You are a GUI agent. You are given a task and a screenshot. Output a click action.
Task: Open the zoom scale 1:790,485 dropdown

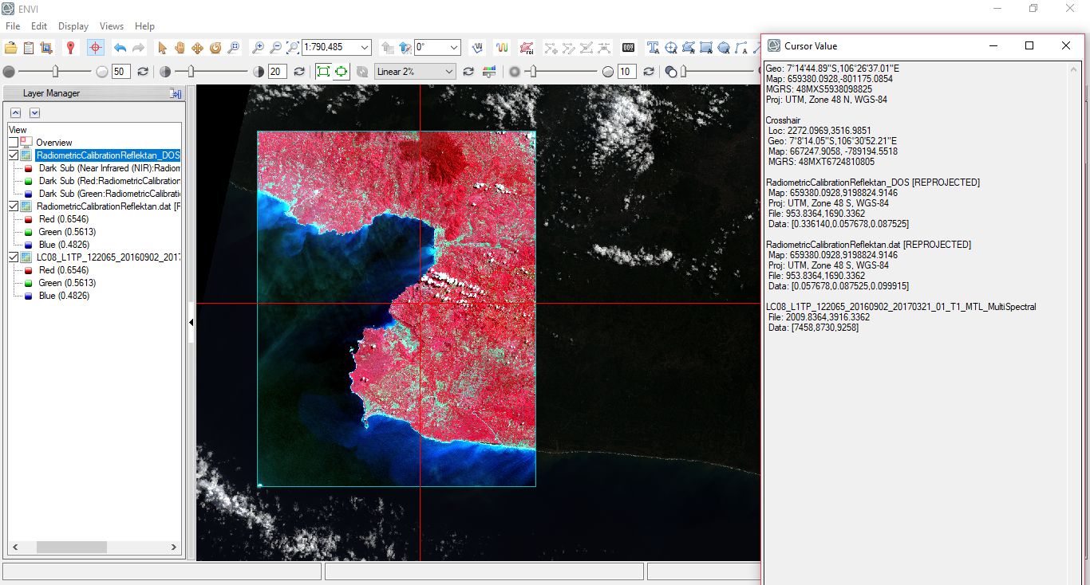[x=365, y=48]
